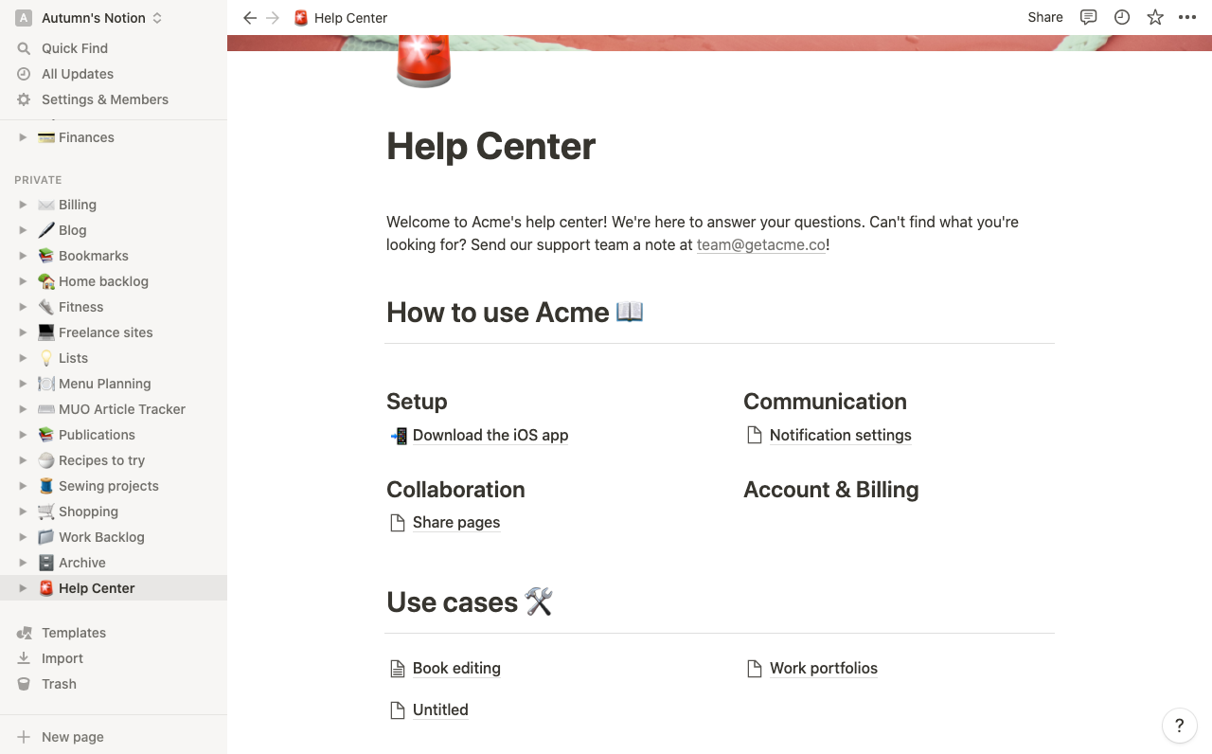Favorite this page with the star icon

[x=1155, y=17]
